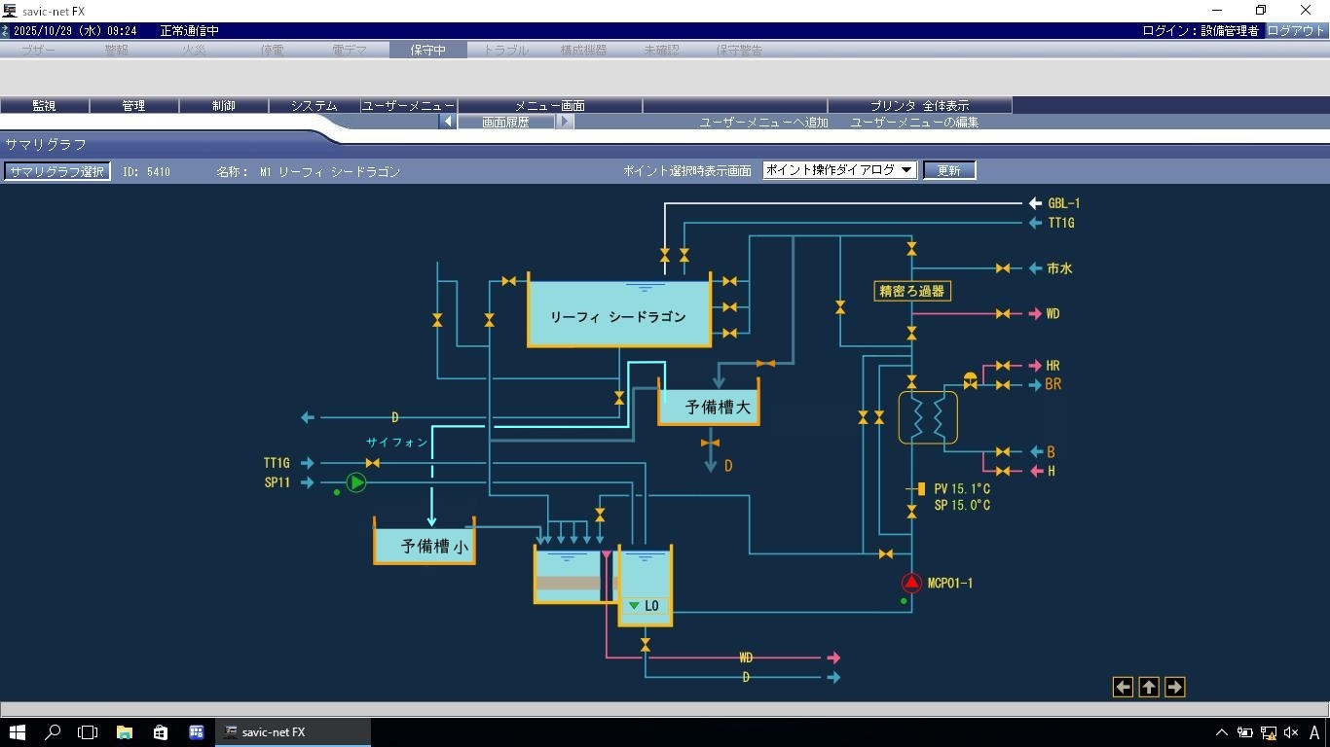Click the green SP11 pump icon
Image resolution: width=1330 pixels, height=747 pixels.
[x=356, y=482]
